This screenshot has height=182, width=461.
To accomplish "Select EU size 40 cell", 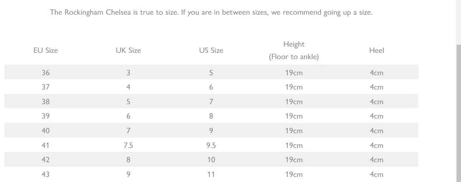I will (45, 131).
